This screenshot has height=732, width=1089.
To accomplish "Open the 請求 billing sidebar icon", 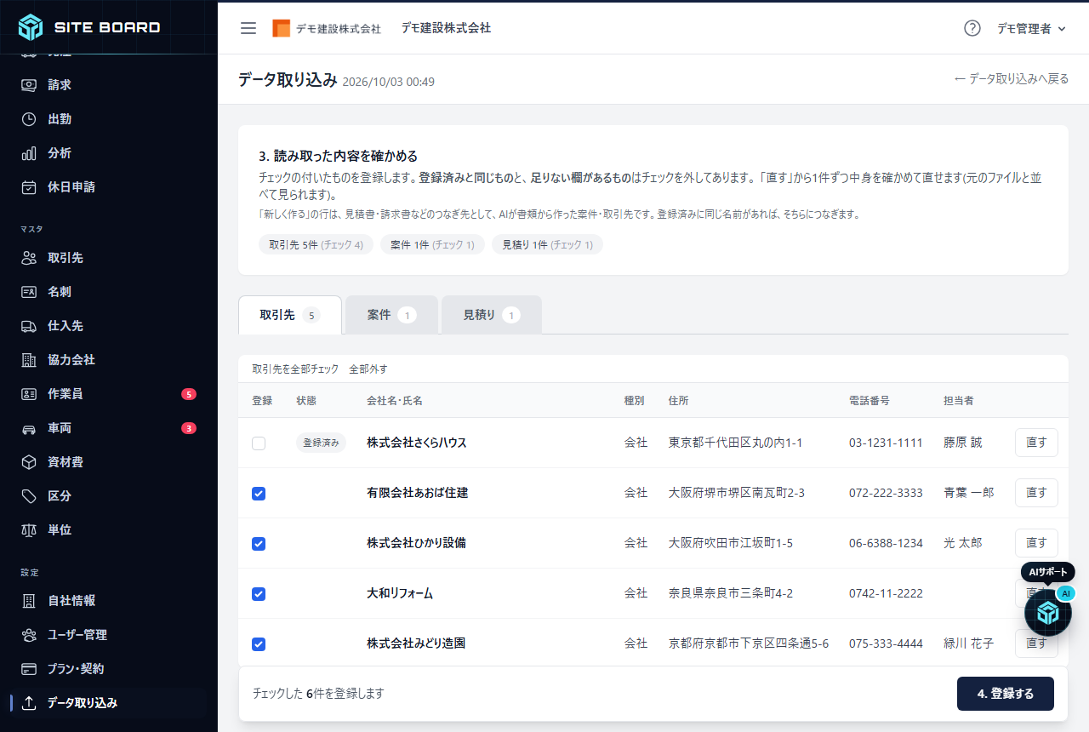I will (x=29, y=85).
